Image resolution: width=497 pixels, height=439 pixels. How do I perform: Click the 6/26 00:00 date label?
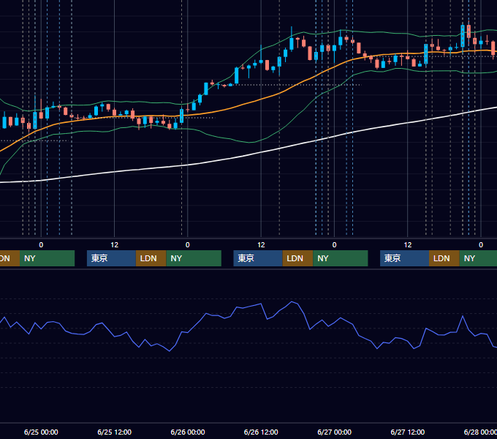[x=188, y=432]
